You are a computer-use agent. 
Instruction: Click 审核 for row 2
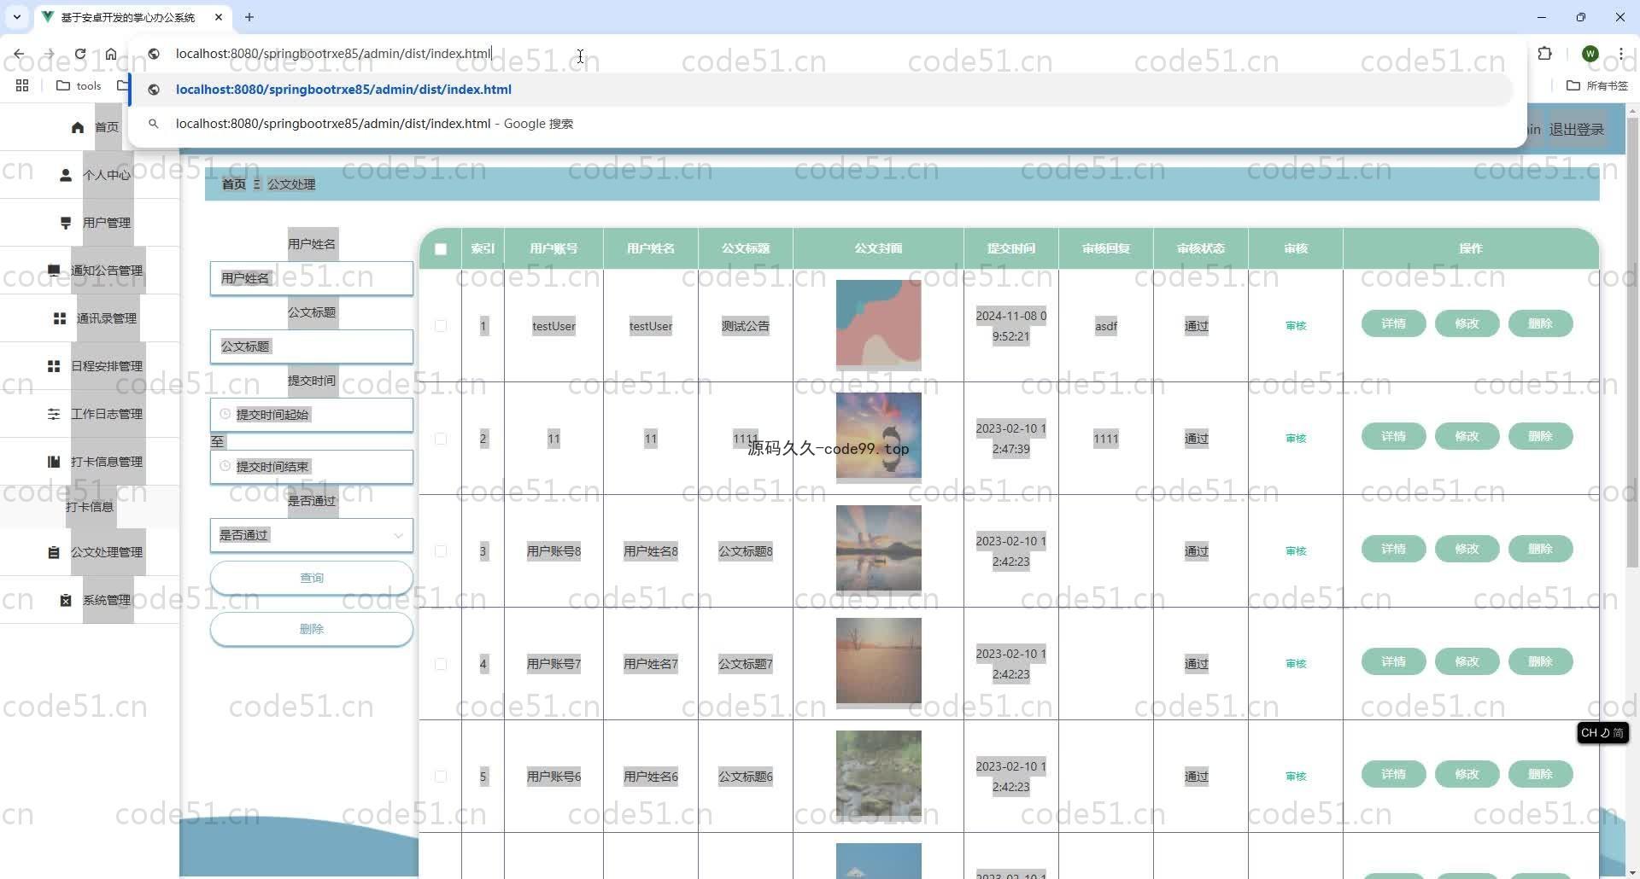[x=1296, y=439]
